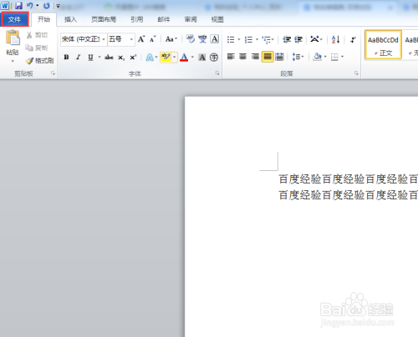The image size is (418, 337).
Task: Decrease font size with shrink font icon
Action: [x=153, y=39]
